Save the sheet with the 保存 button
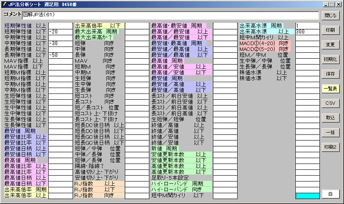344x204 pixels. tap(331, 74)
